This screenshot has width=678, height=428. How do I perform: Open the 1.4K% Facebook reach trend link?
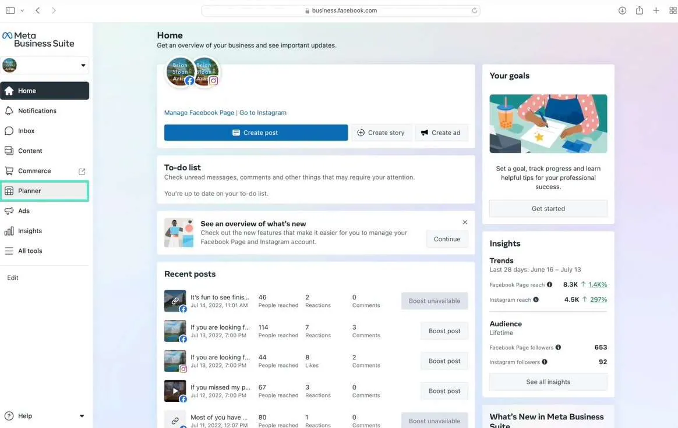point(598,284)
